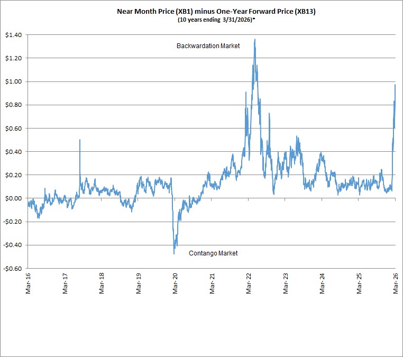Image resolution: width=403 pixels, height=357 pixels.
Task: Select the subtitle 10 years ending 3/31/2026
Action: point(216,20)
